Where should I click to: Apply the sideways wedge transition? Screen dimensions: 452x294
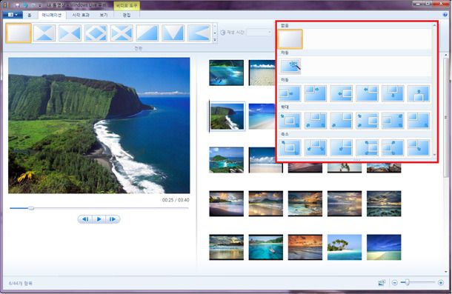coord(199,33)
